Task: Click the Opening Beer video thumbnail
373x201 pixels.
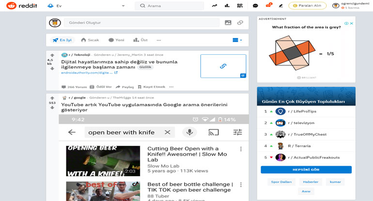Action: pos(103,161)
